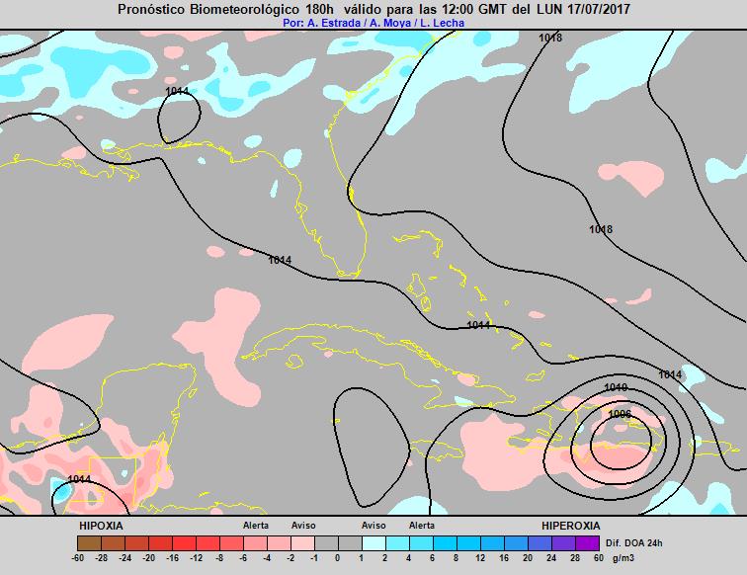The width and height of the screenshot is (747, 575).
Task: Click the HIPEROXIA legend heading
Action: [571, 526]
